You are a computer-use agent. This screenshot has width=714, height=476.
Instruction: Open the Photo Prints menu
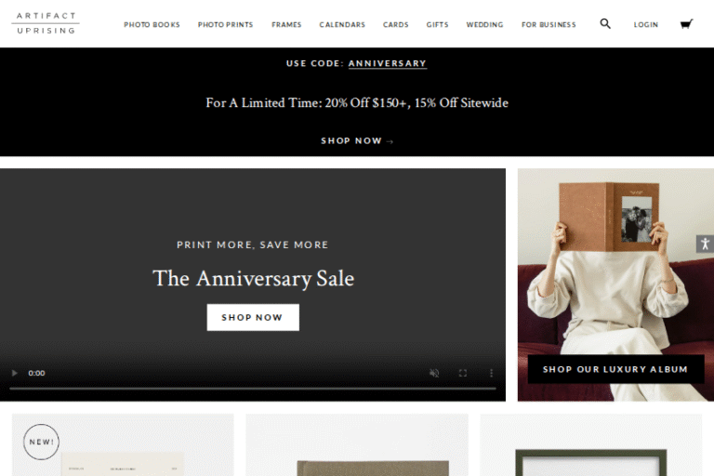pos(225,24)
